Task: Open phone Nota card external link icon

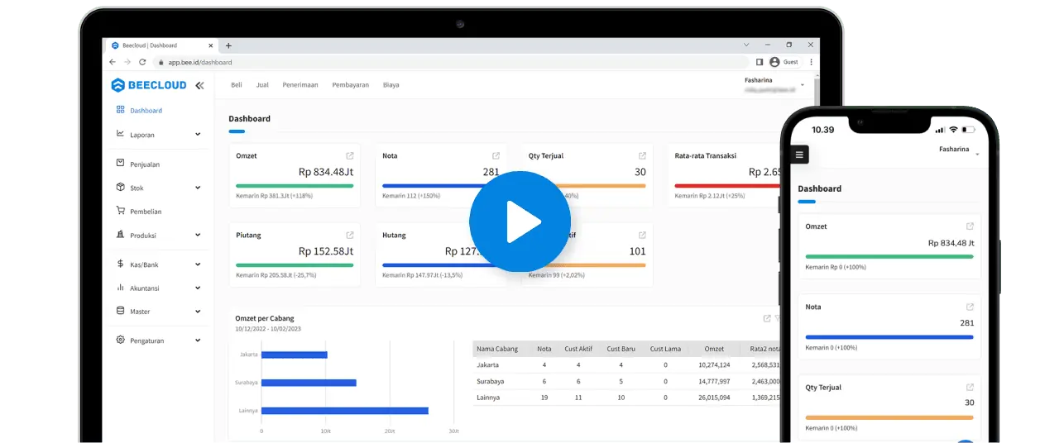Action: (x=970, y=307)
